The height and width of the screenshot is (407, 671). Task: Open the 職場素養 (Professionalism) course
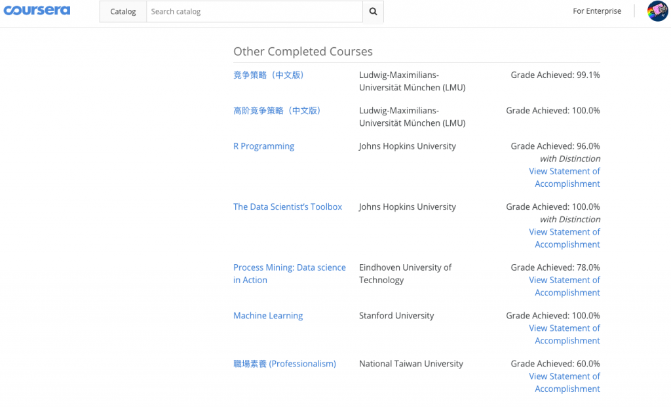(284, 364)
